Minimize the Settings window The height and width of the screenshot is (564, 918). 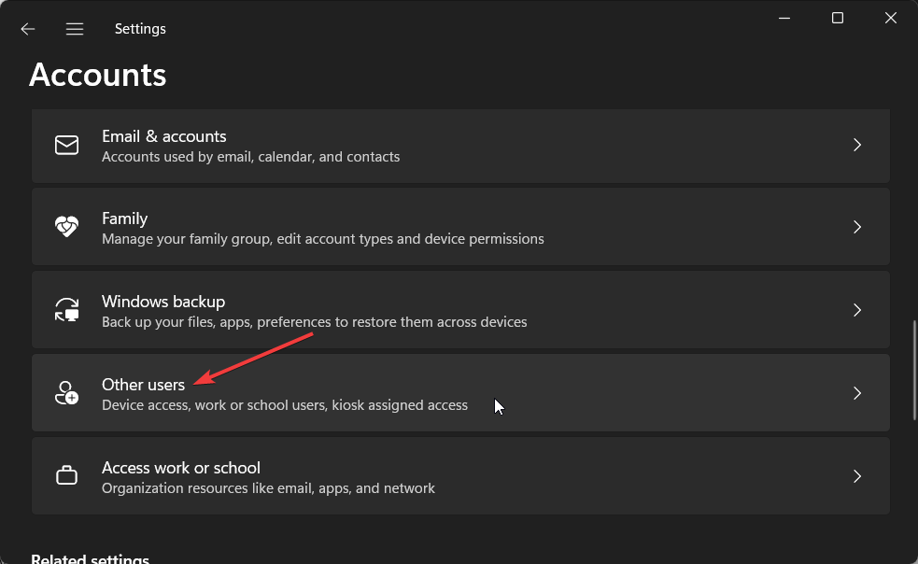tap(784, 18)
